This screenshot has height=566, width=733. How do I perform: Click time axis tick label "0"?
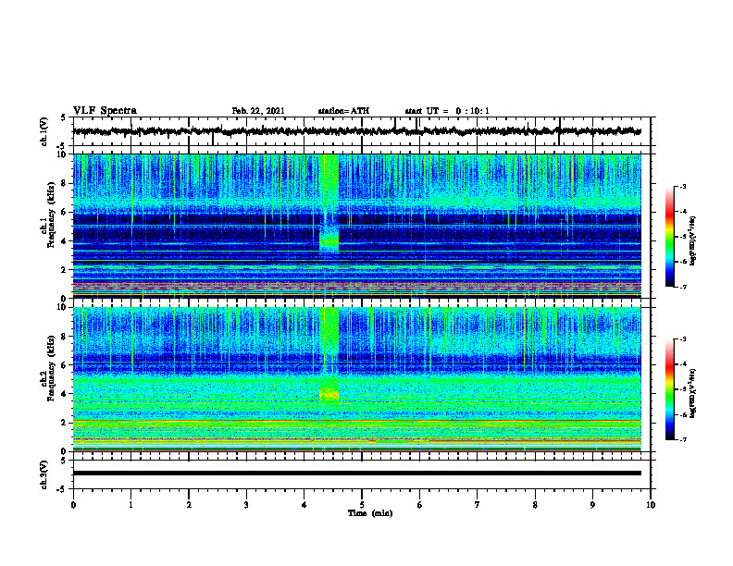point(73,505)
